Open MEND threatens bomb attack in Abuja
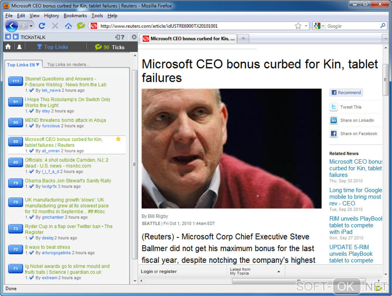The height and width of the screenshot is (296, 392). pos(65,120)
